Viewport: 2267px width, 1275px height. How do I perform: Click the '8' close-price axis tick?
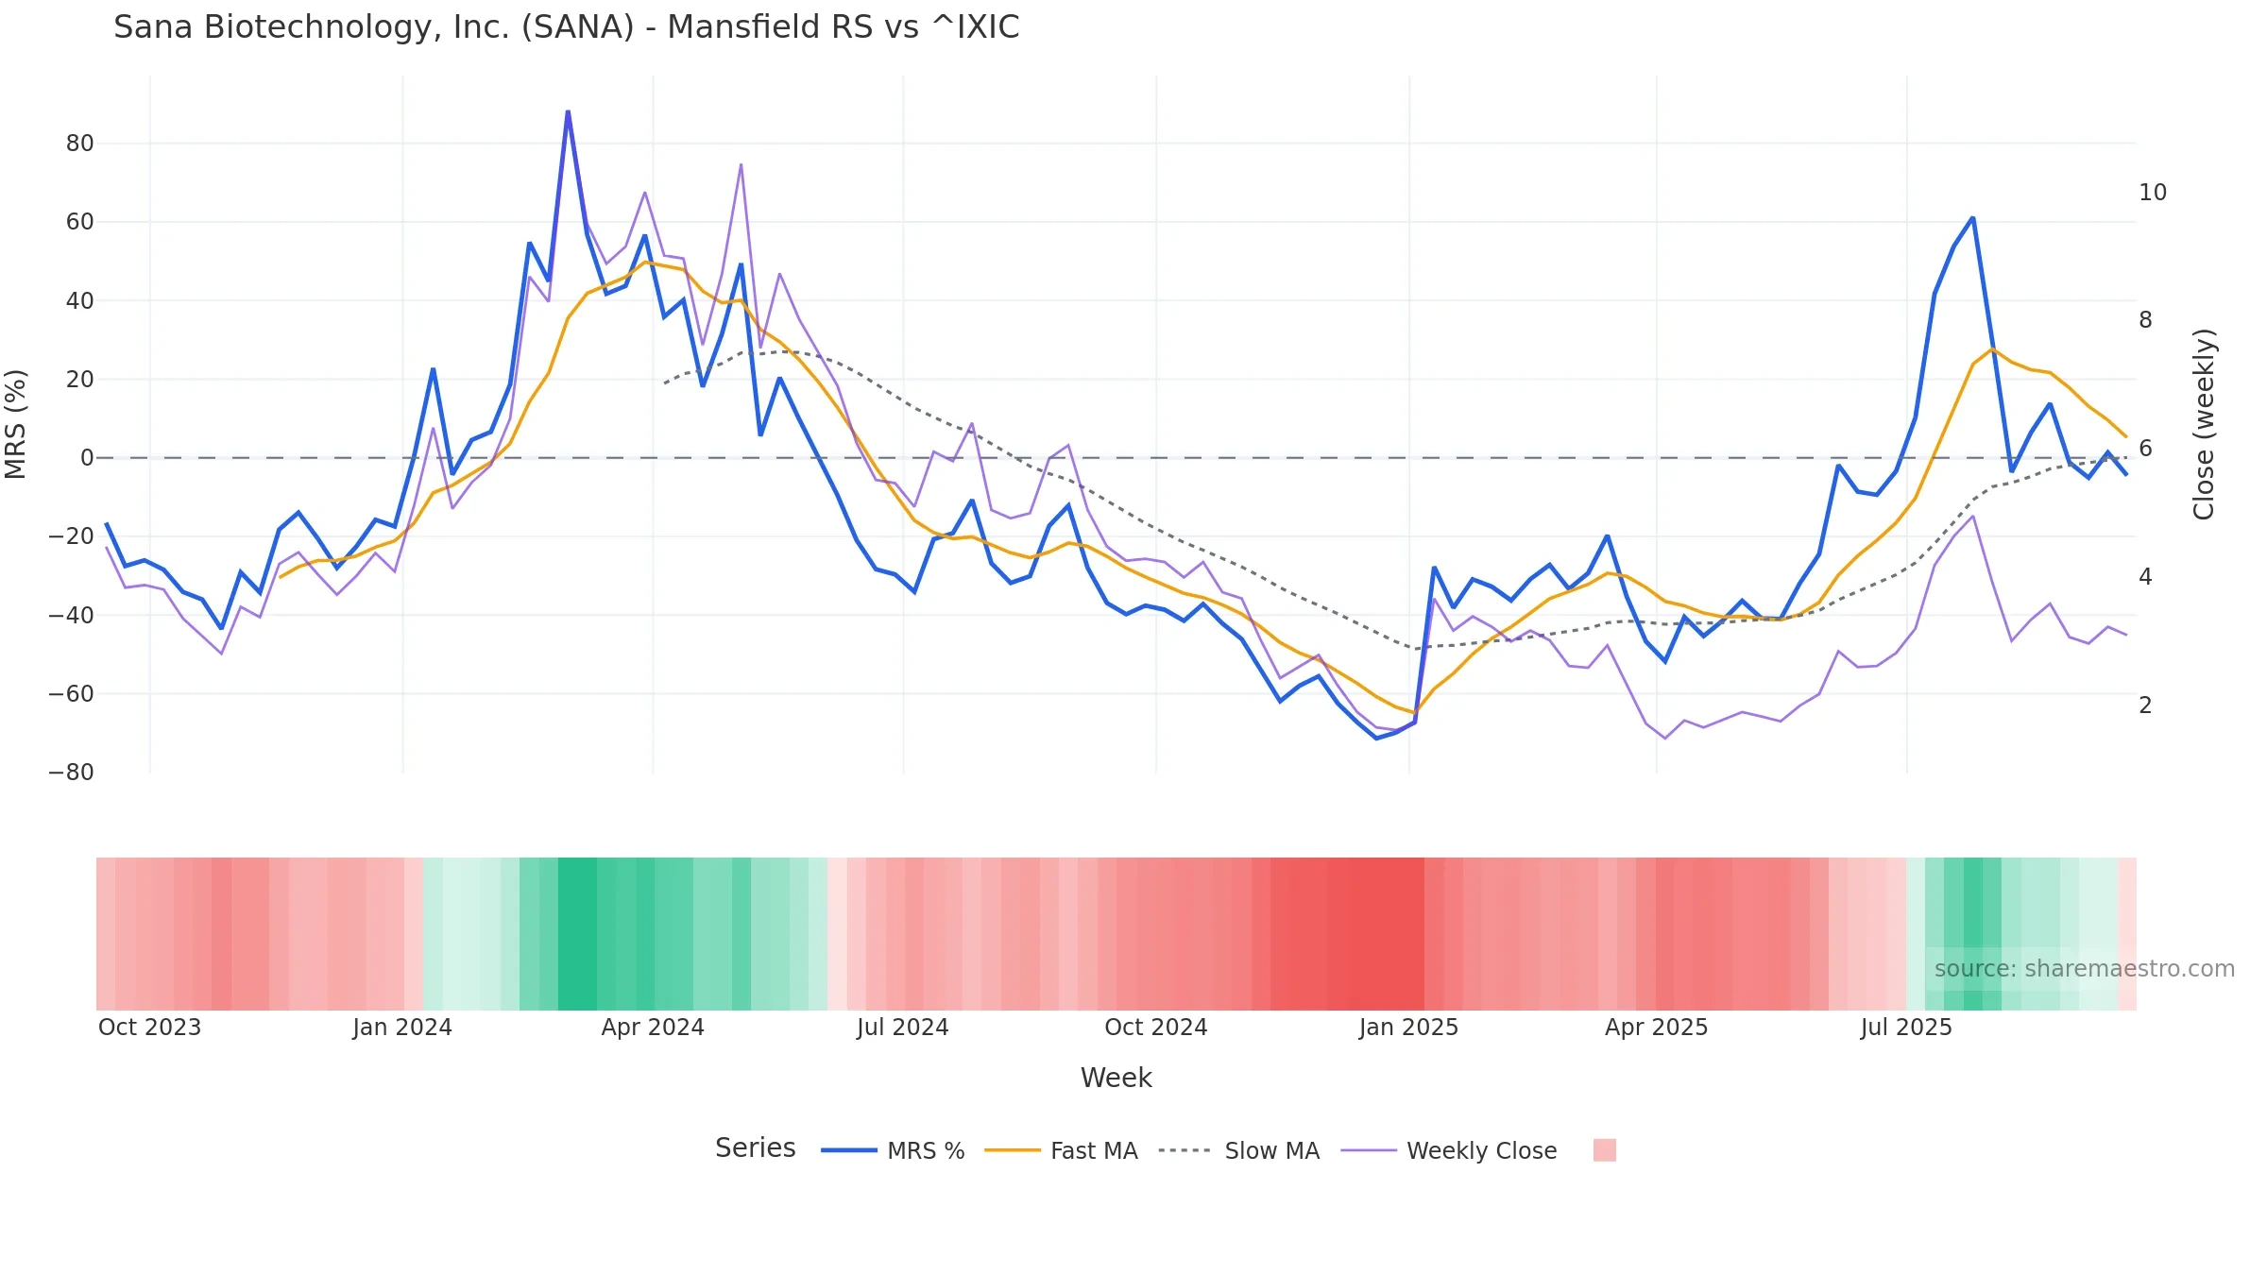[x=2146, y=320]
